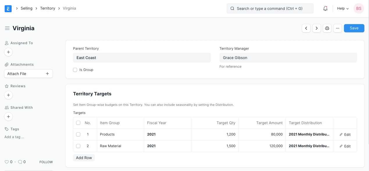Go to previous territory record

coord(306,28)
